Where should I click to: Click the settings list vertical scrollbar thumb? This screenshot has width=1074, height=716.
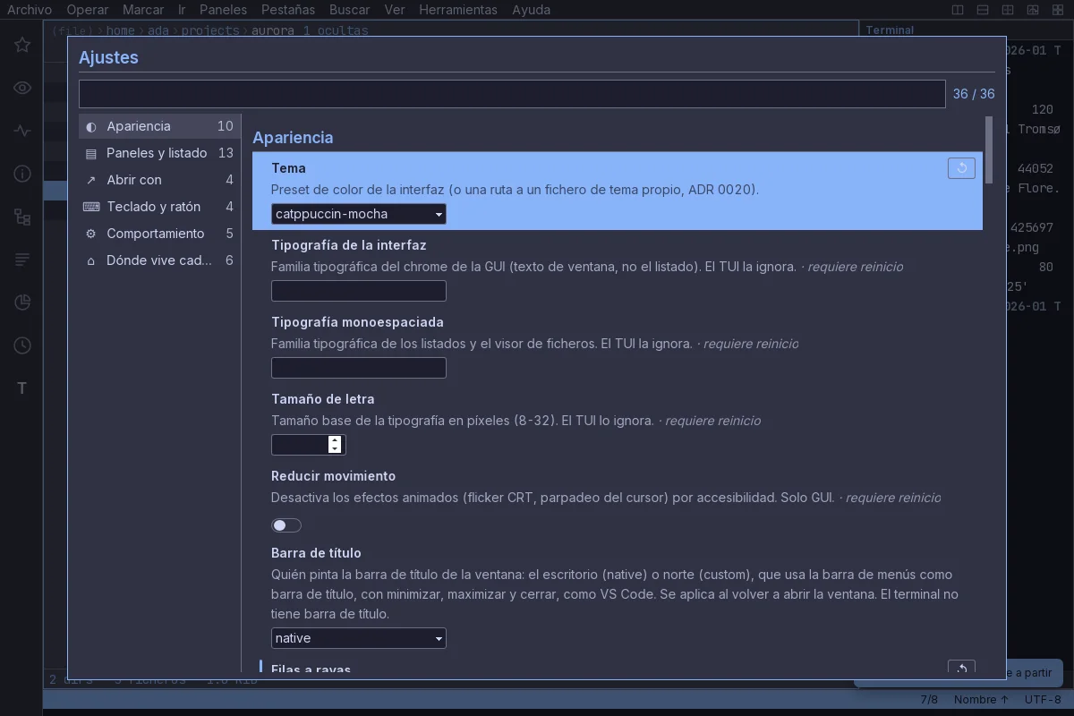coord(989,149)
